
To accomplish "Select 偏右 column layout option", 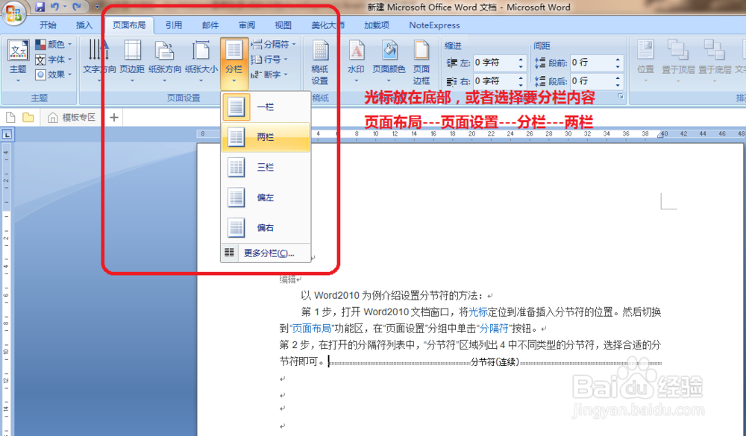I will [x=266, y=228].
